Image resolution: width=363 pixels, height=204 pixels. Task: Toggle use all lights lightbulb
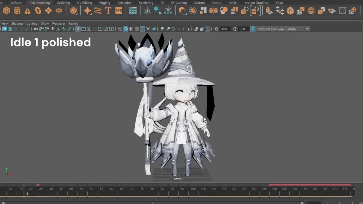click(148, 29)
